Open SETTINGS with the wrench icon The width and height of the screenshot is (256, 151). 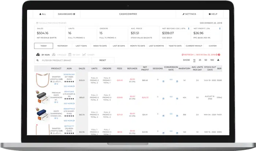point(189,14)
